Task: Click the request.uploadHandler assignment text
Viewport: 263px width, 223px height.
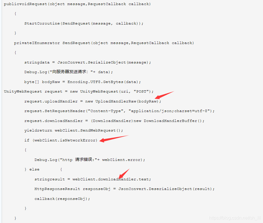Action: (x=93, y=101)
